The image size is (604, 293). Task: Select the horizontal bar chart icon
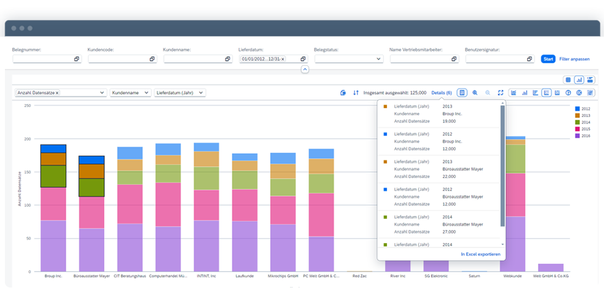pos(536,93)
